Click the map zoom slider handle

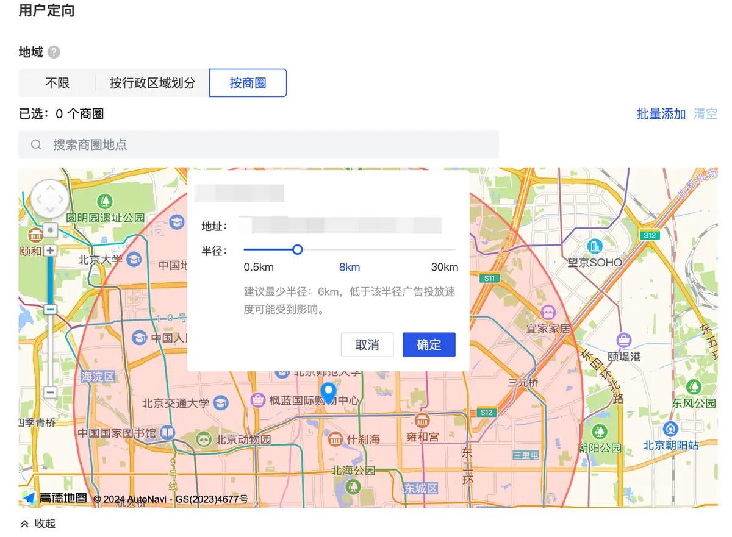(50, 309)
